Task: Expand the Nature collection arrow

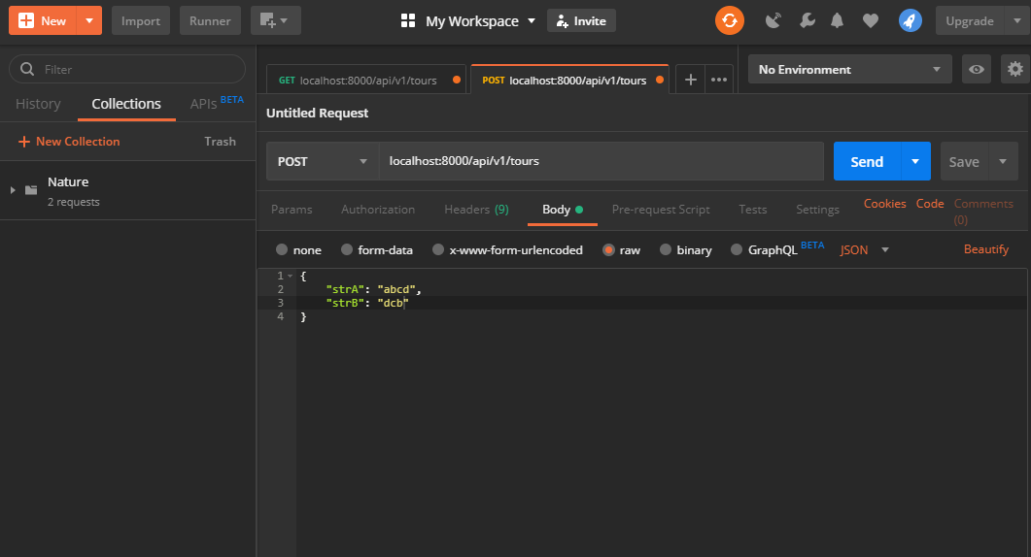Action: 13,190
